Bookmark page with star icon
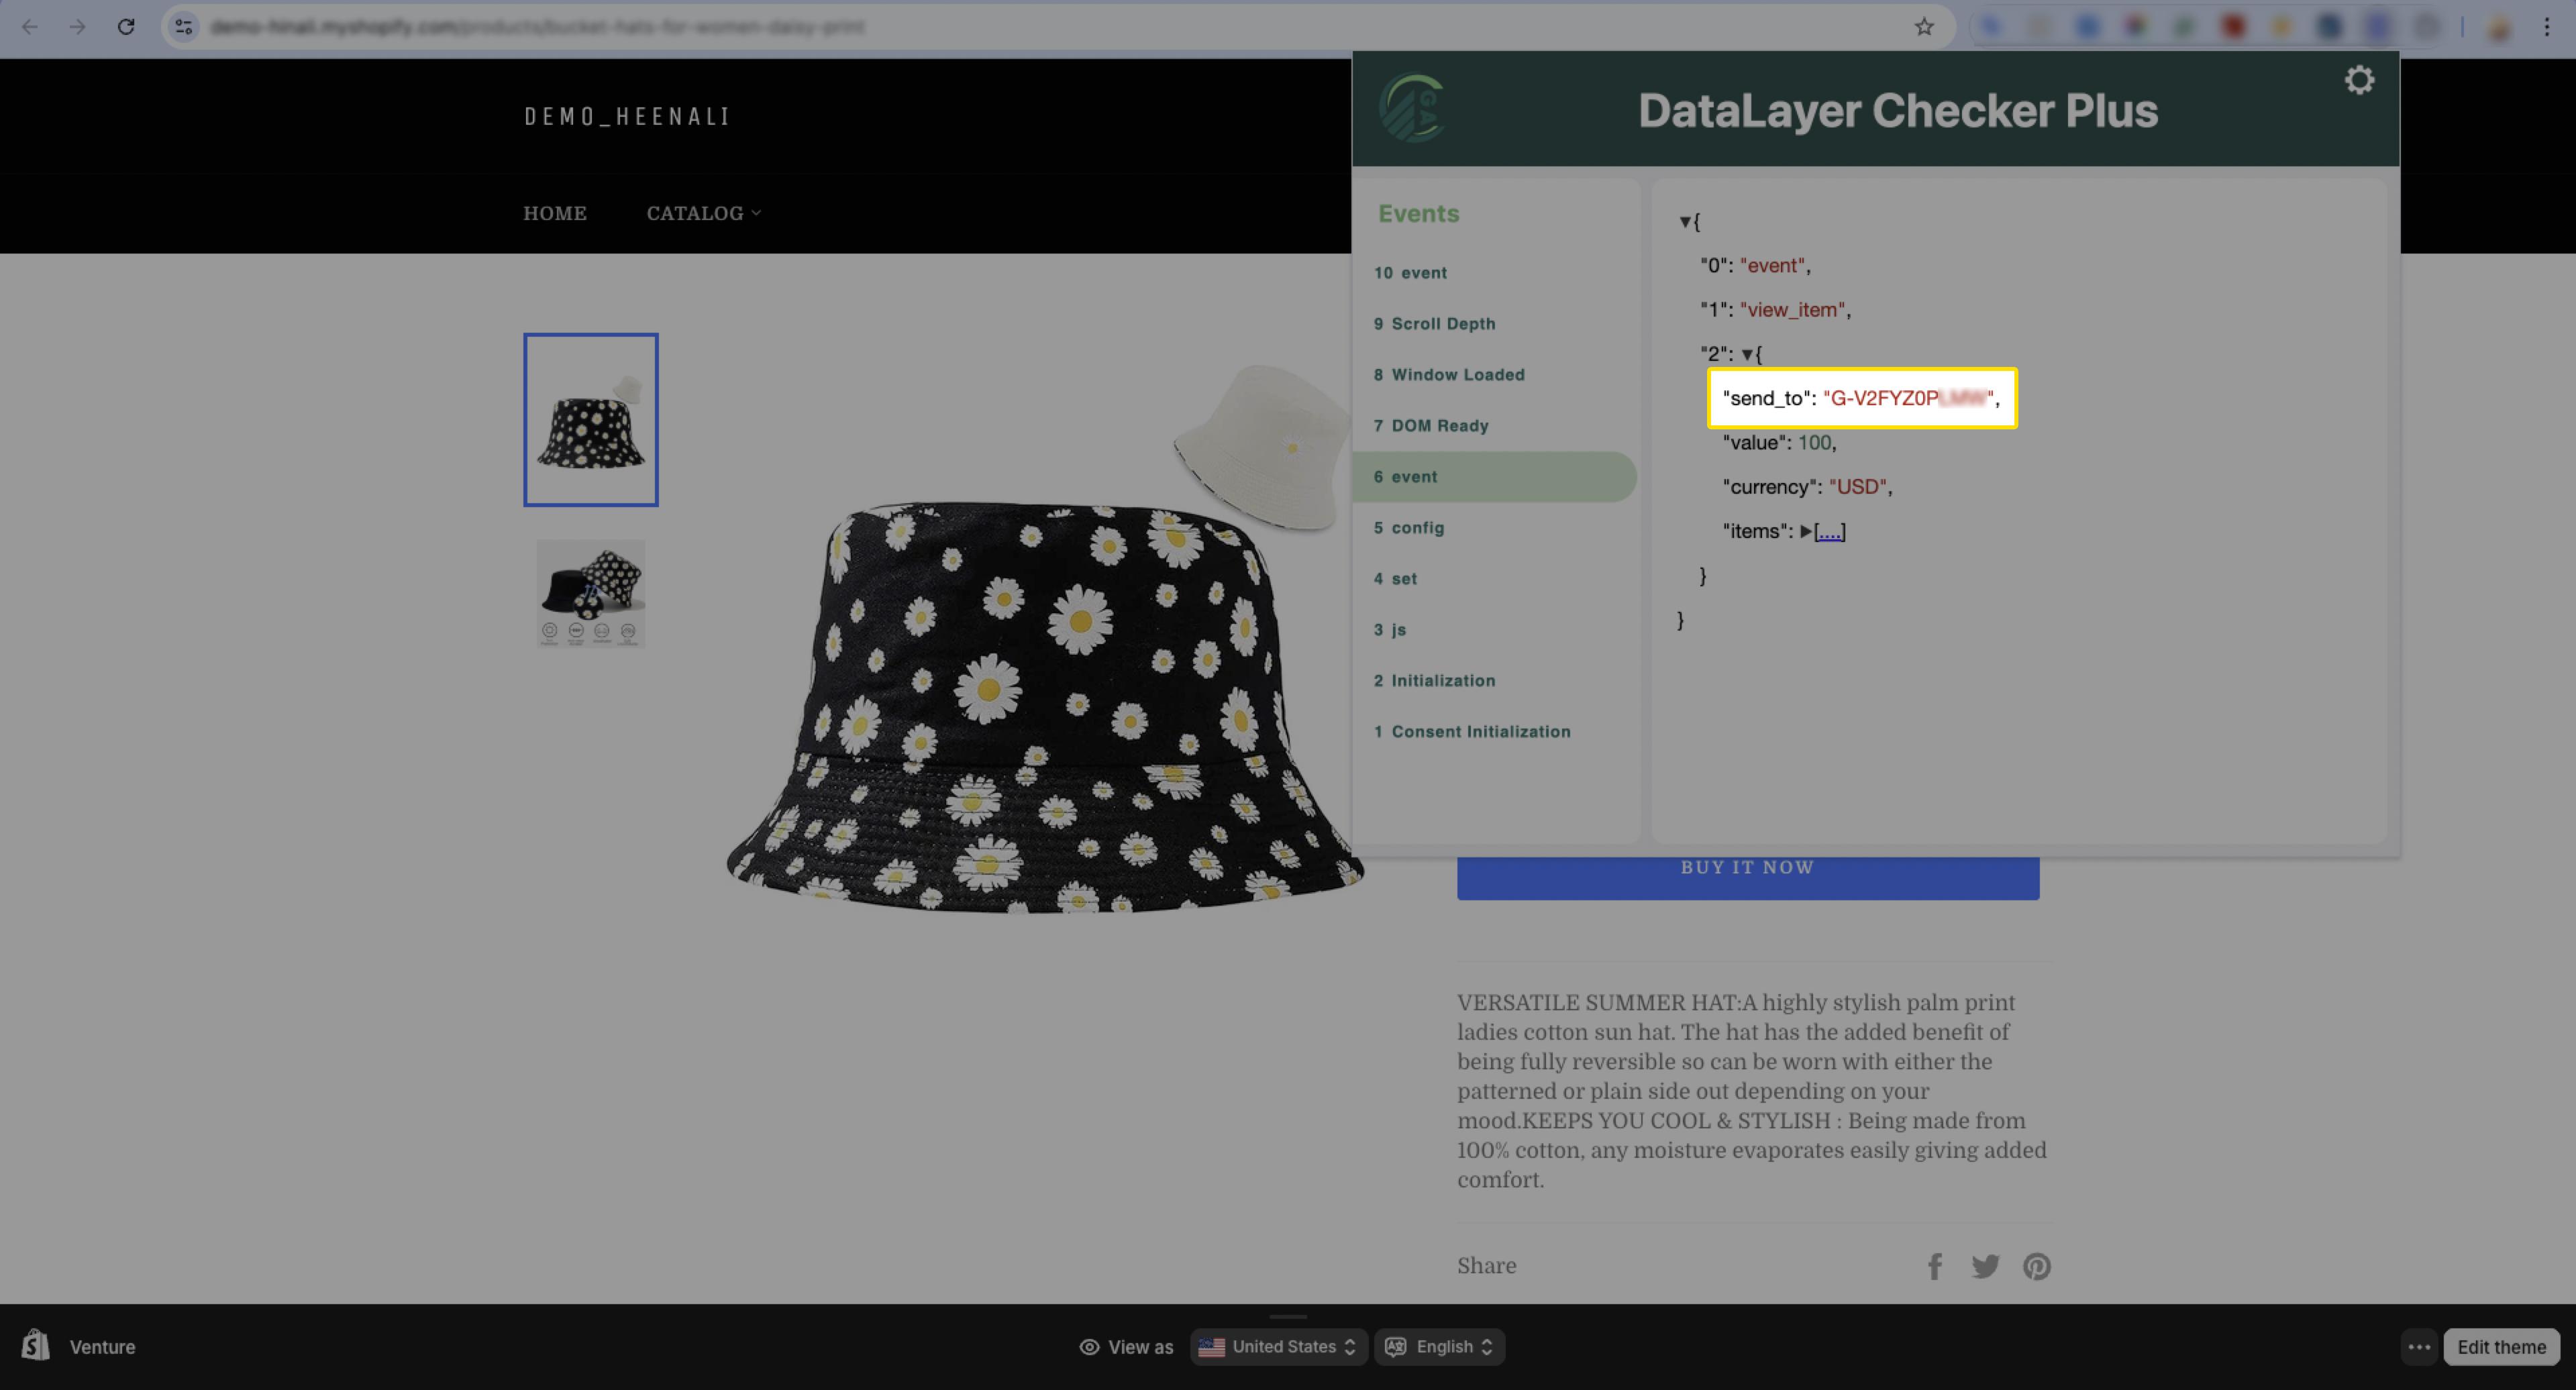Screen dimensions: 2576x1390 point(1923,27)
